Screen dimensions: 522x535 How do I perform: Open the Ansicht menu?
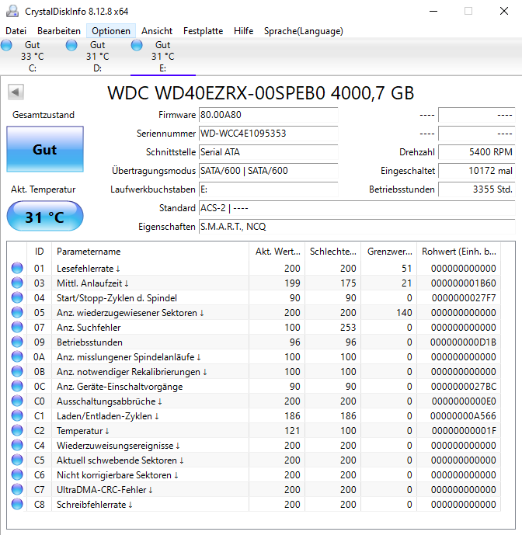tap(157, 31)
